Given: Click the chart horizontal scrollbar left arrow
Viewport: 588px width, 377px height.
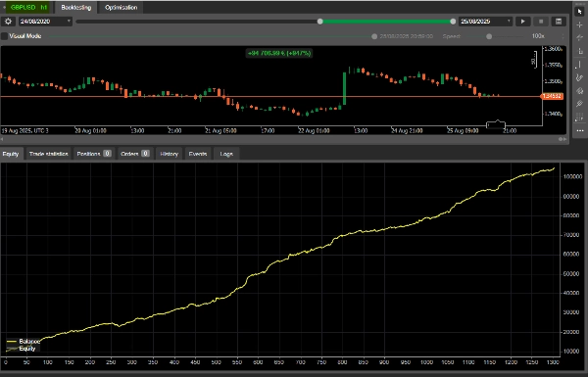Looking at the screenshot, I should tap(2, 139).
